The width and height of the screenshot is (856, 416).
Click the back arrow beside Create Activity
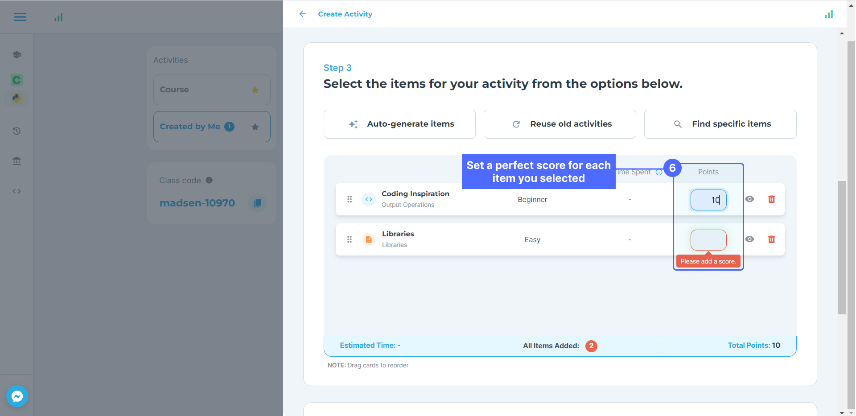point(303,14)
